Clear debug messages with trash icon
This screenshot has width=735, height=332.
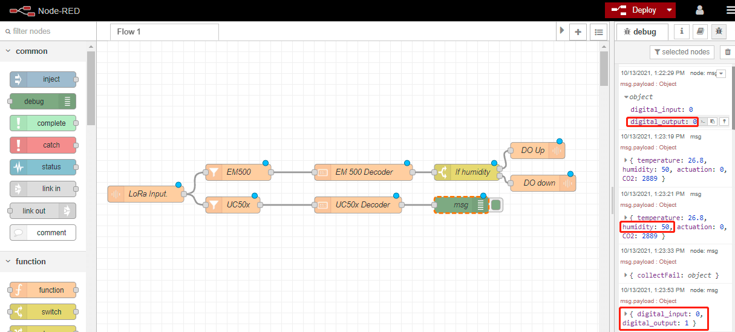(728, 53)
